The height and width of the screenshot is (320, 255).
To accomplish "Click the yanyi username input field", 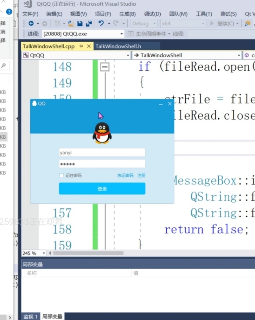I will pos(102,152).
